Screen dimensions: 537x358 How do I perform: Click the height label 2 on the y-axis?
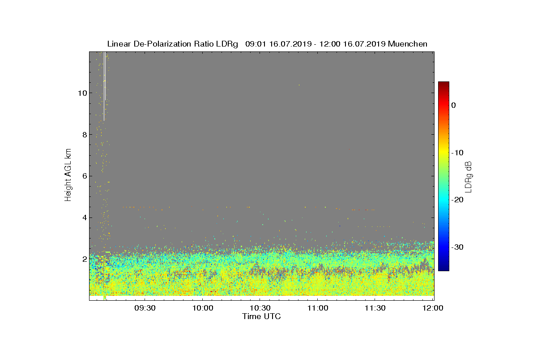84,259
